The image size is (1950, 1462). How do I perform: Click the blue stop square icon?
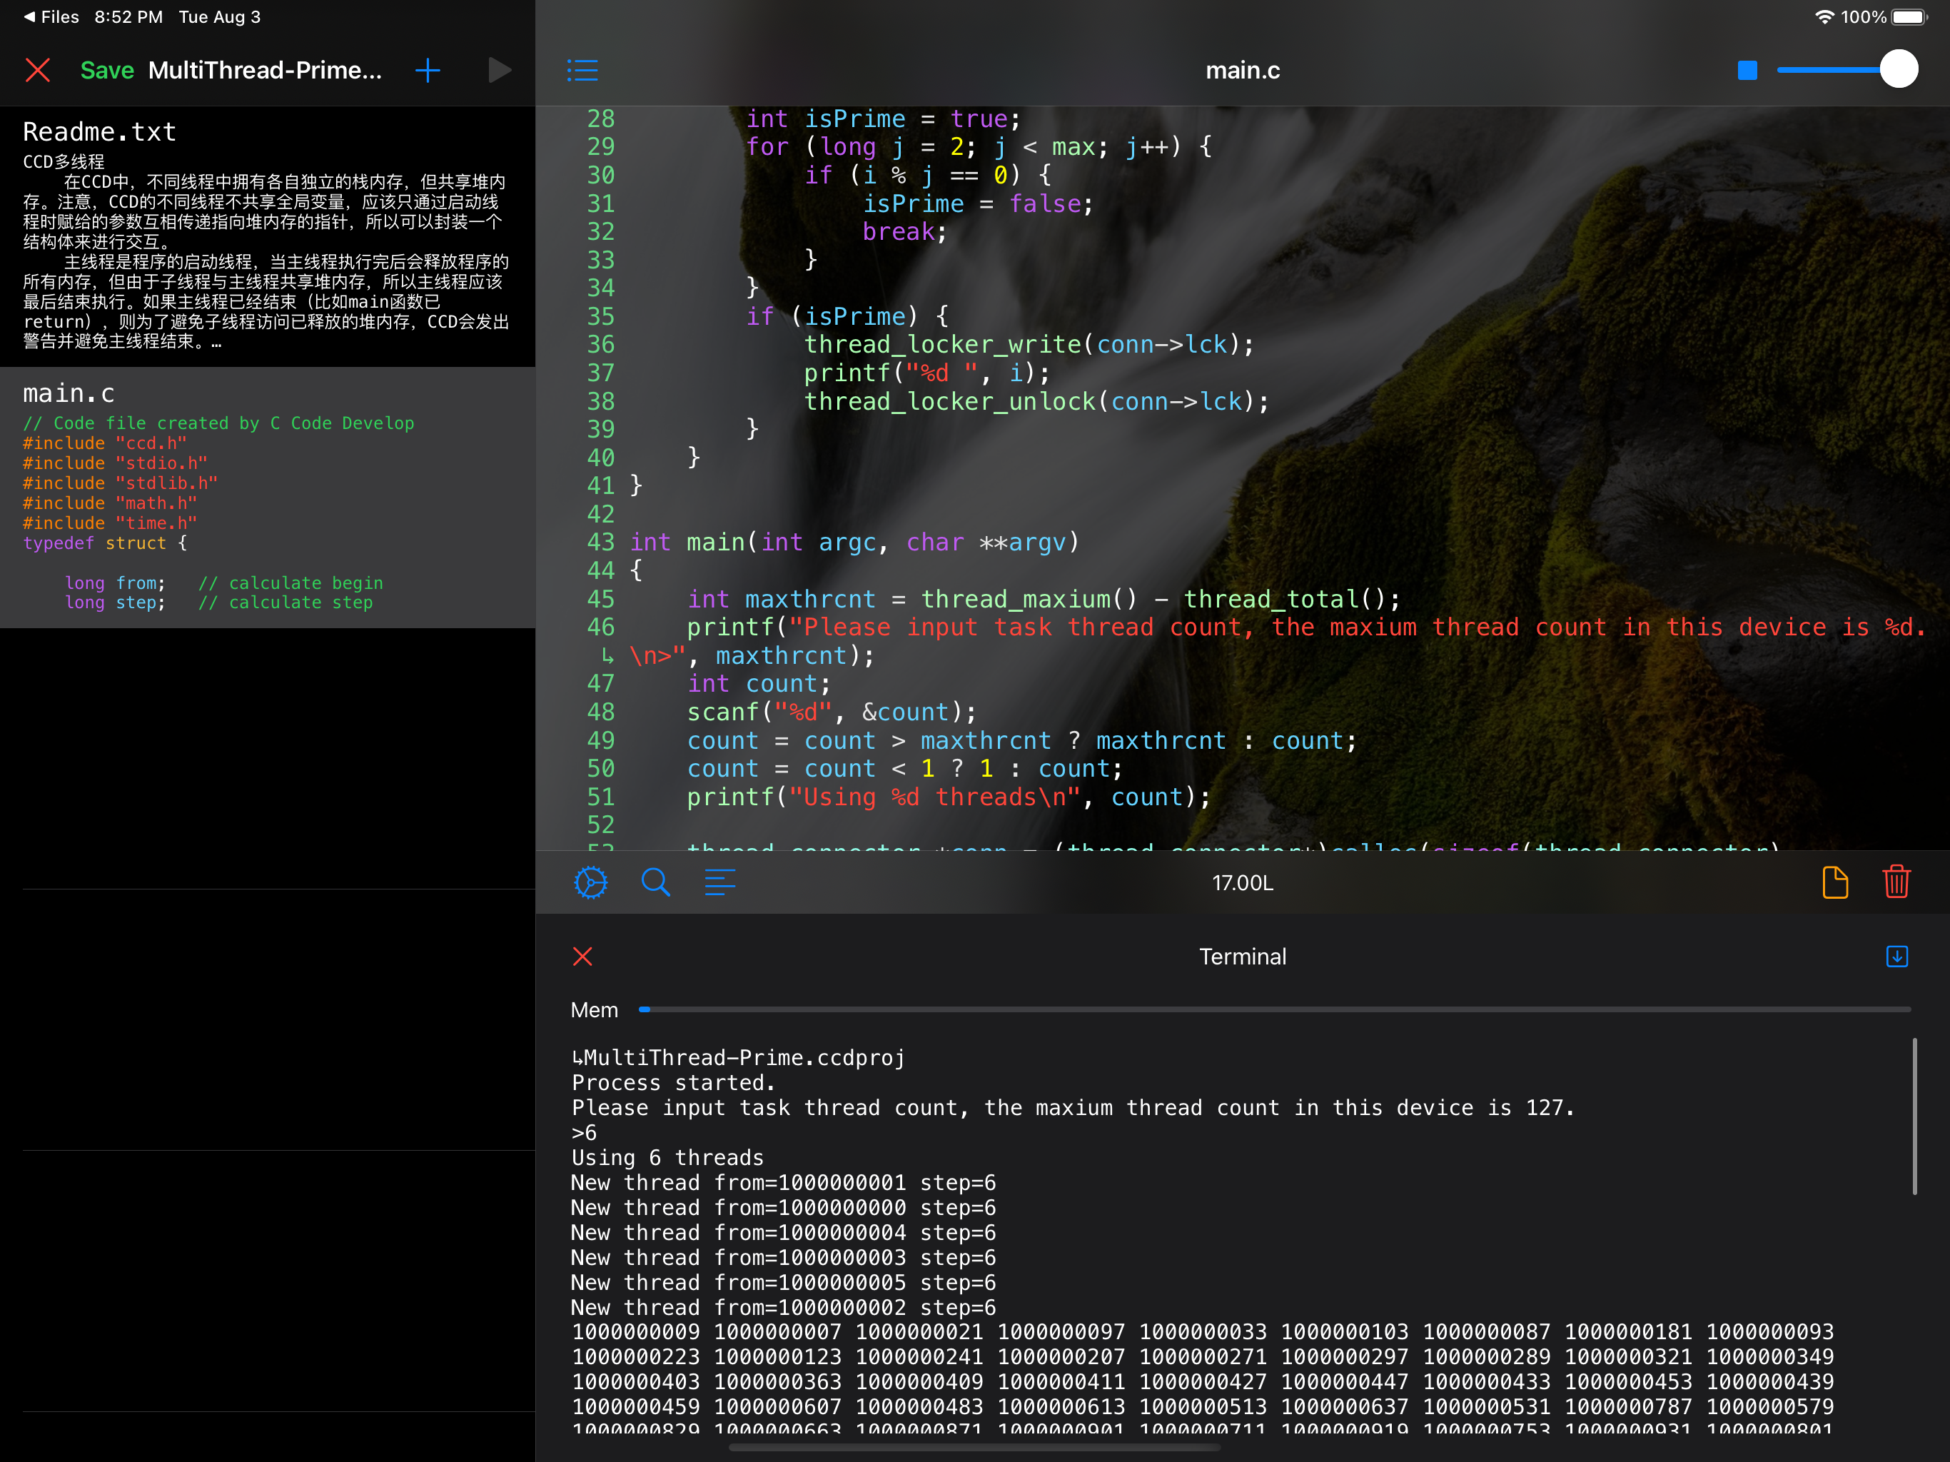[1747, 71]
